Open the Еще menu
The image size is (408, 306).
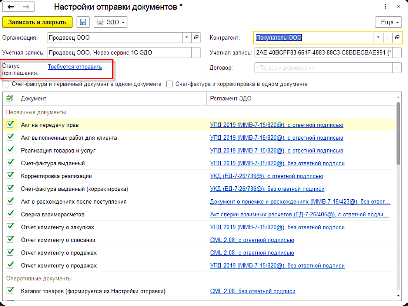click(388, 22)
